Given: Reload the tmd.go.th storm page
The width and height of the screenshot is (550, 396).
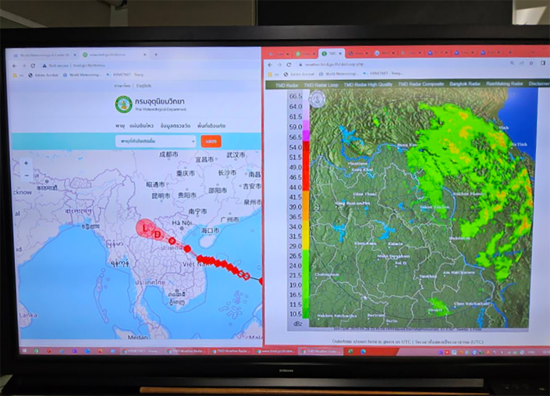Looking at the screenshot, I should (x=33, y=66).
